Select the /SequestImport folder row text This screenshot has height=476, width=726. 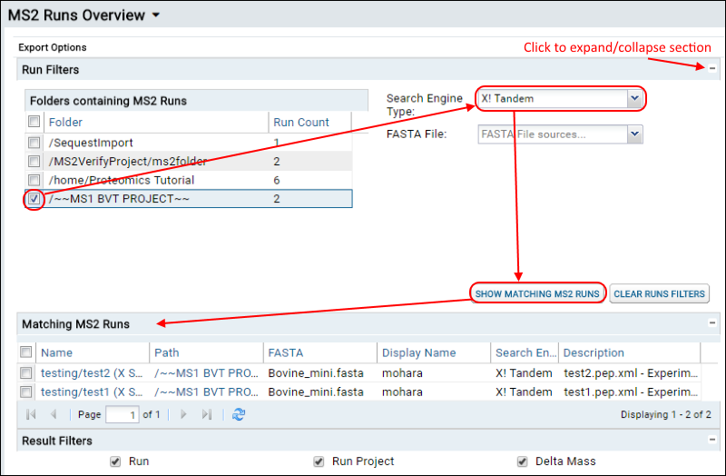(91, 143)
